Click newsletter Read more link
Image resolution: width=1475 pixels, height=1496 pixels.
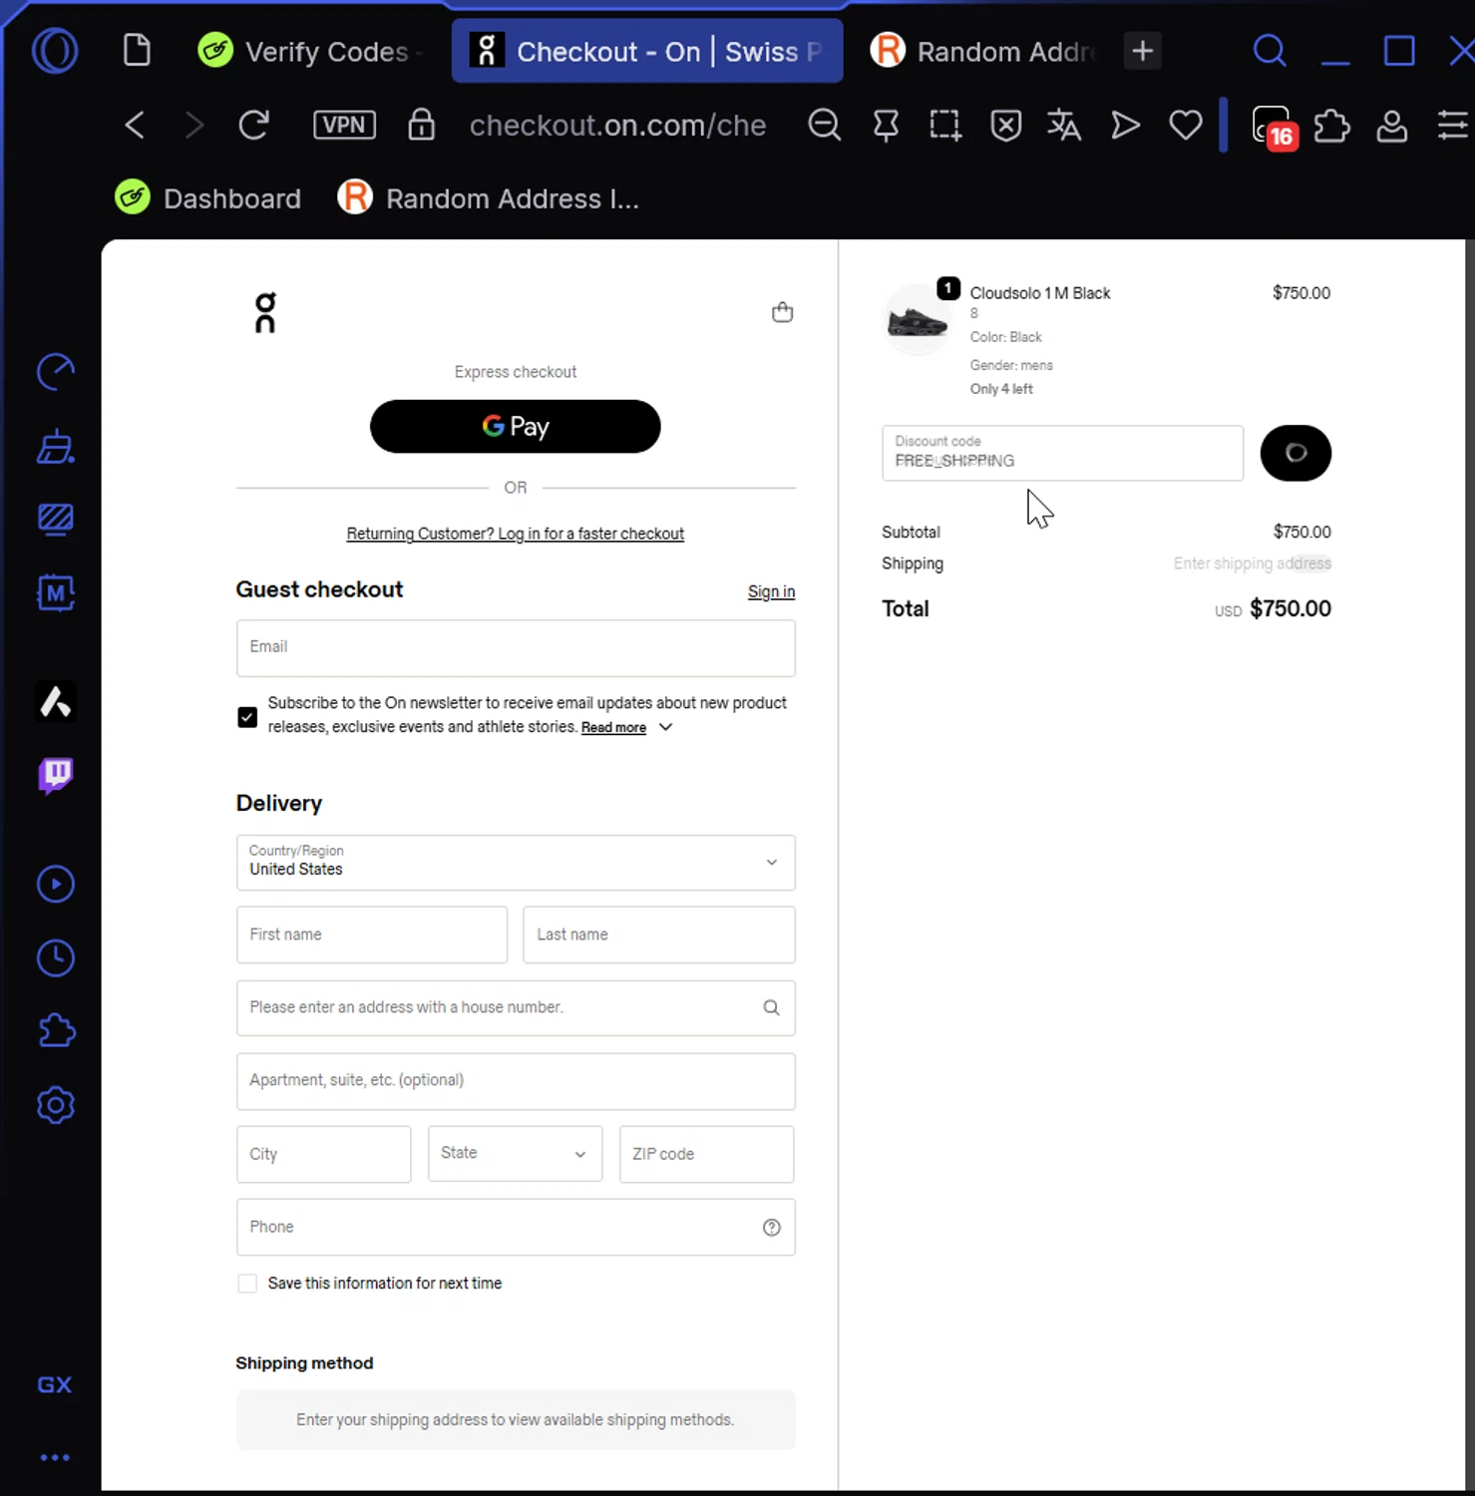pyautogui.click(x=613, y=728)
